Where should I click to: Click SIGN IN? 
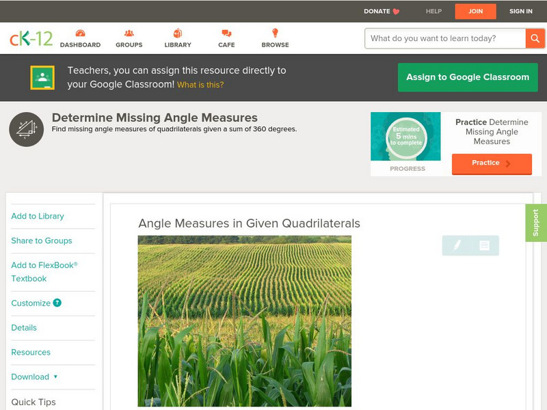point(521,11)
